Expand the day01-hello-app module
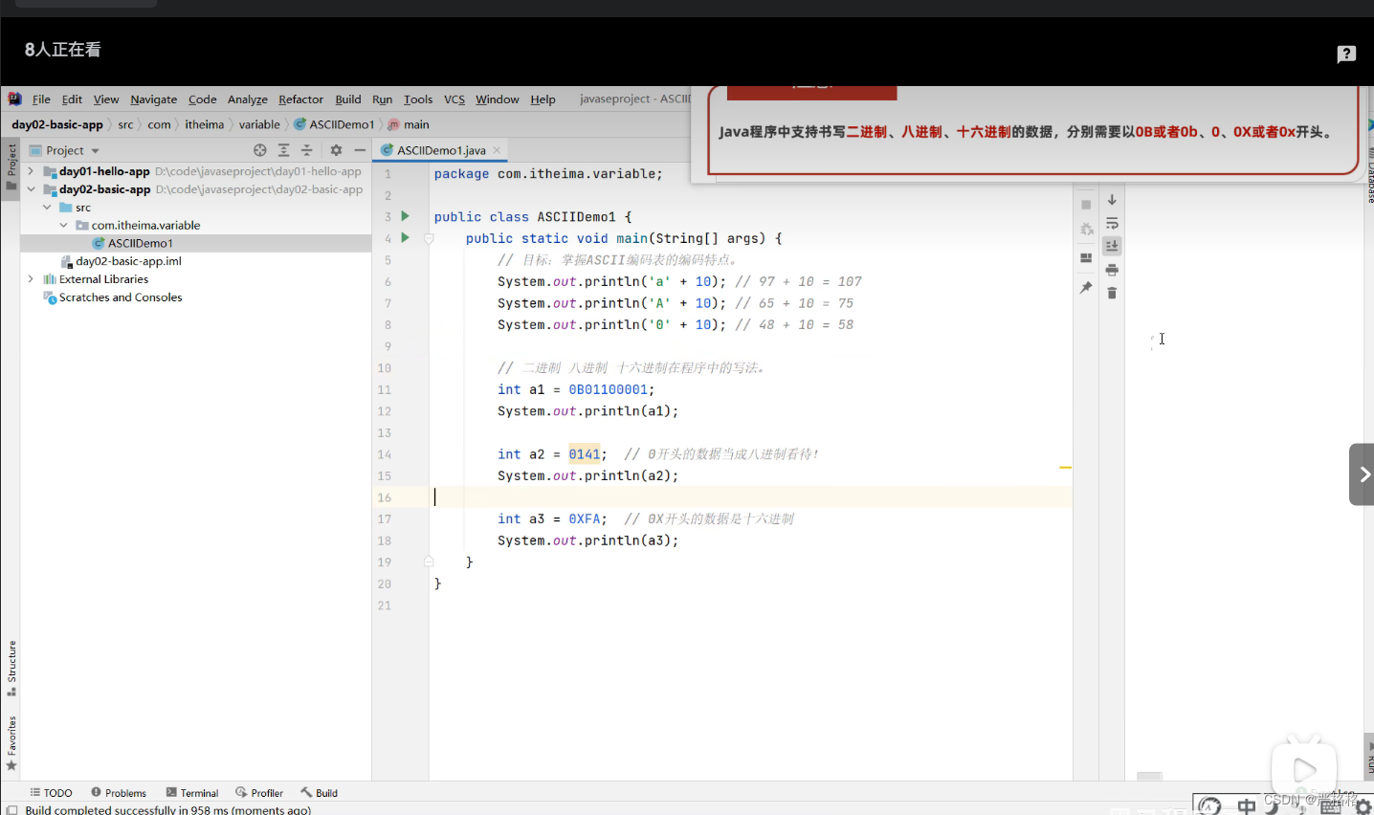 click(x=31, y=171)
